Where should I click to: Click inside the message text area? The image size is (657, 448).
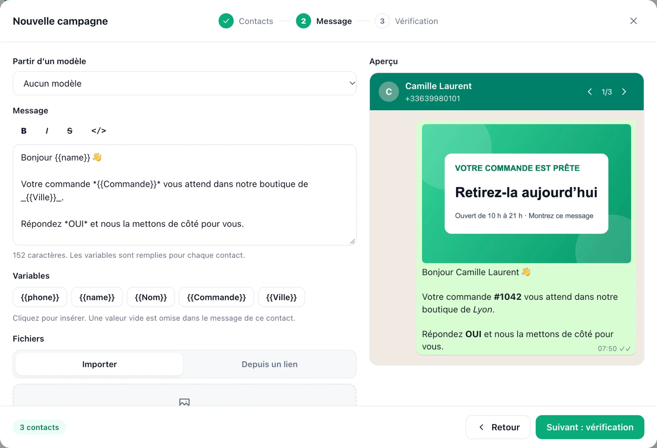(x=184, y=195)
